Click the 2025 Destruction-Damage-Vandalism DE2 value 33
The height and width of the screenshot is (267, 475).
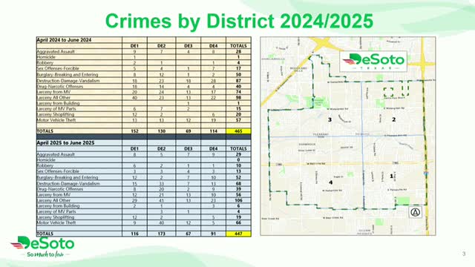[x=162, y=183]
